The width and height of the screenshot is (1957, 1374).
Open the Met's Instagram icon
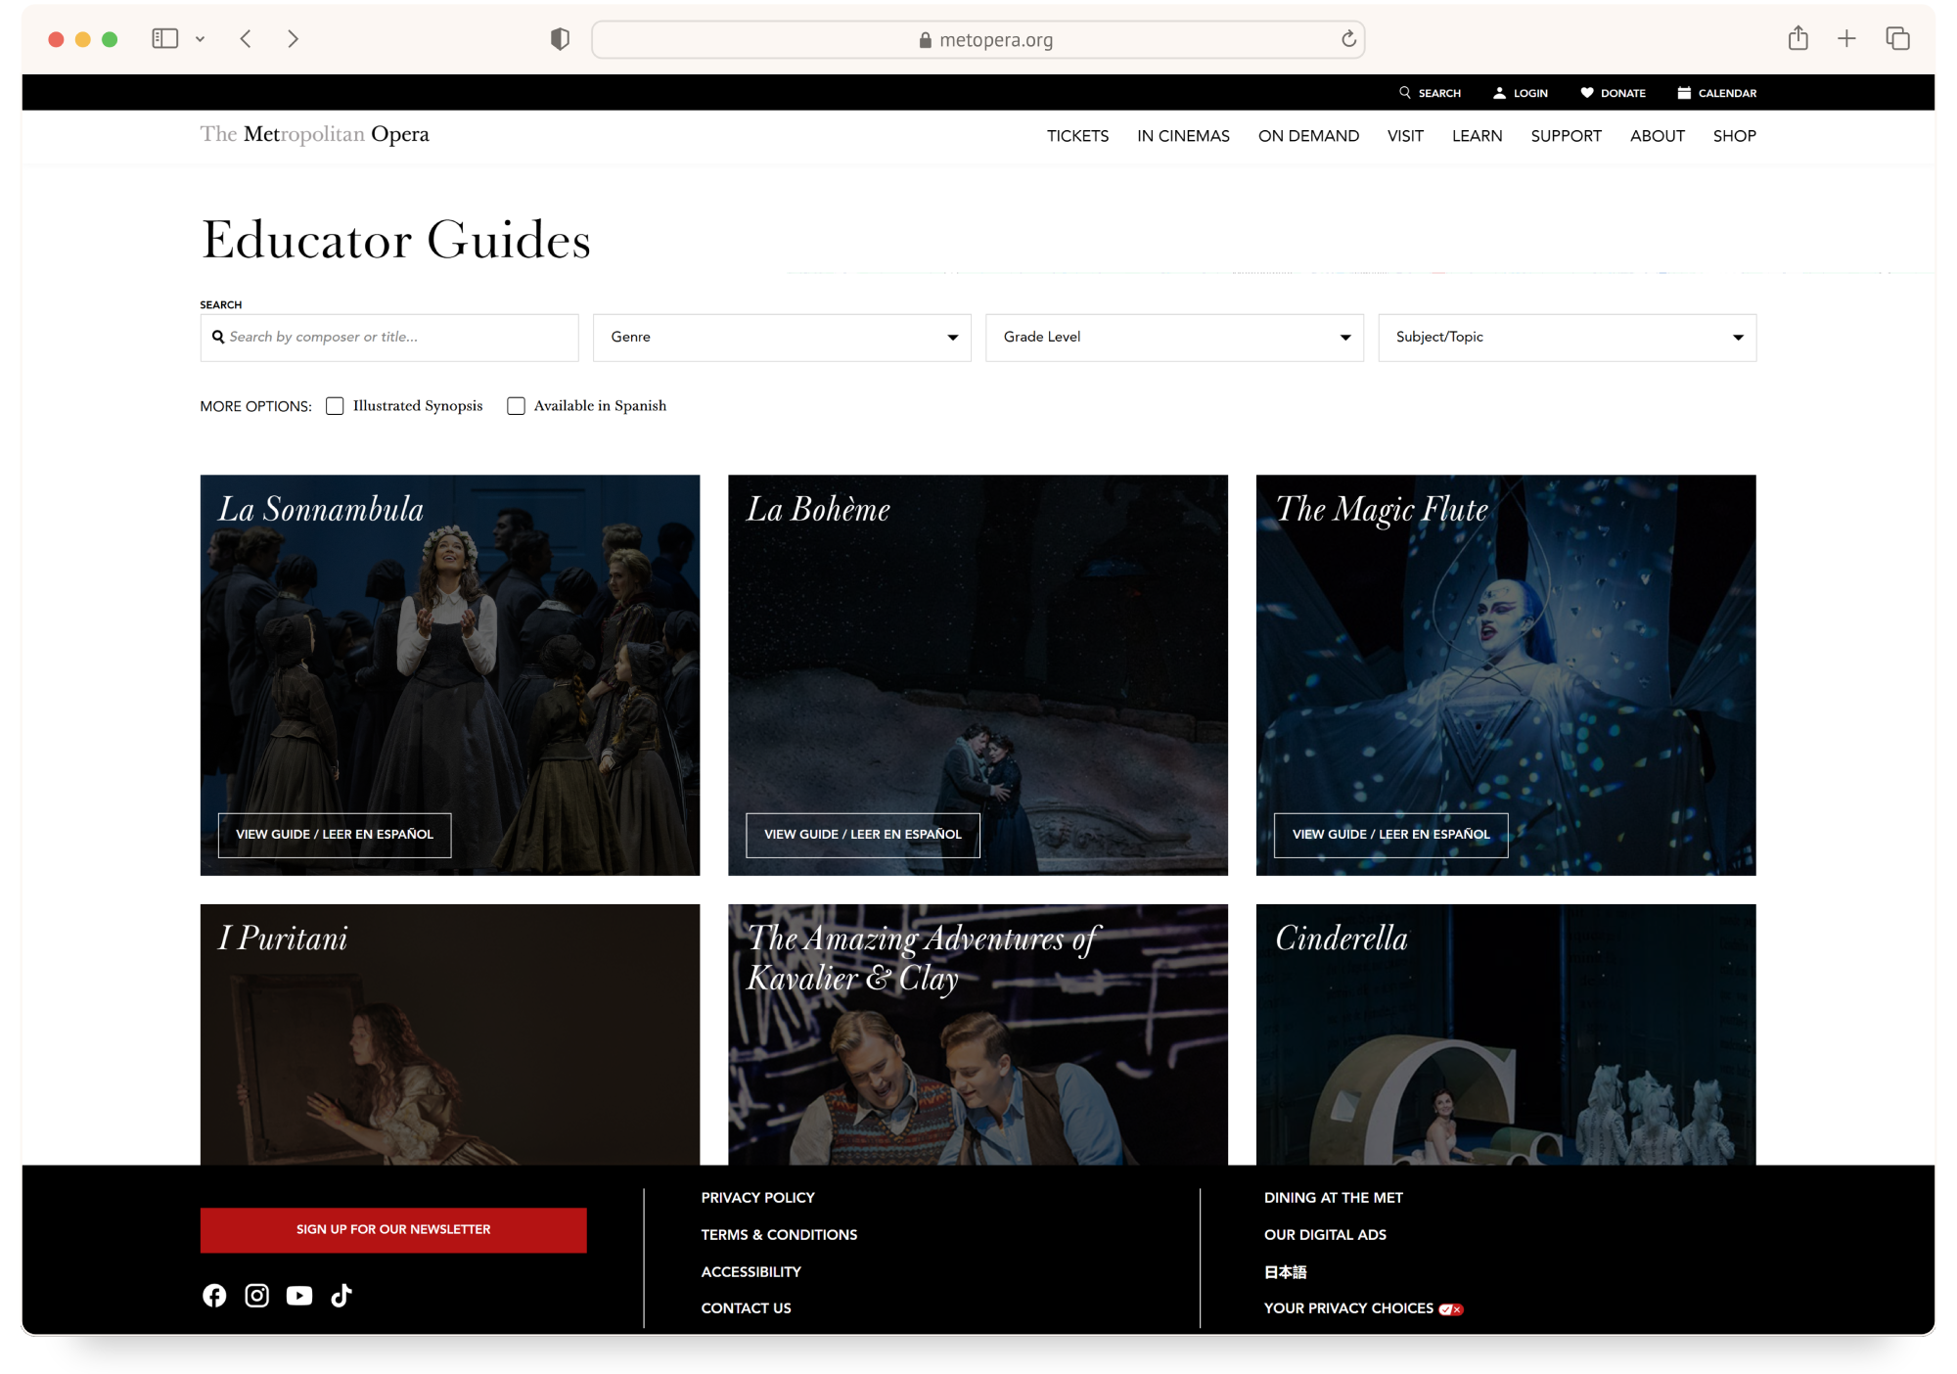pos(256,1296)
